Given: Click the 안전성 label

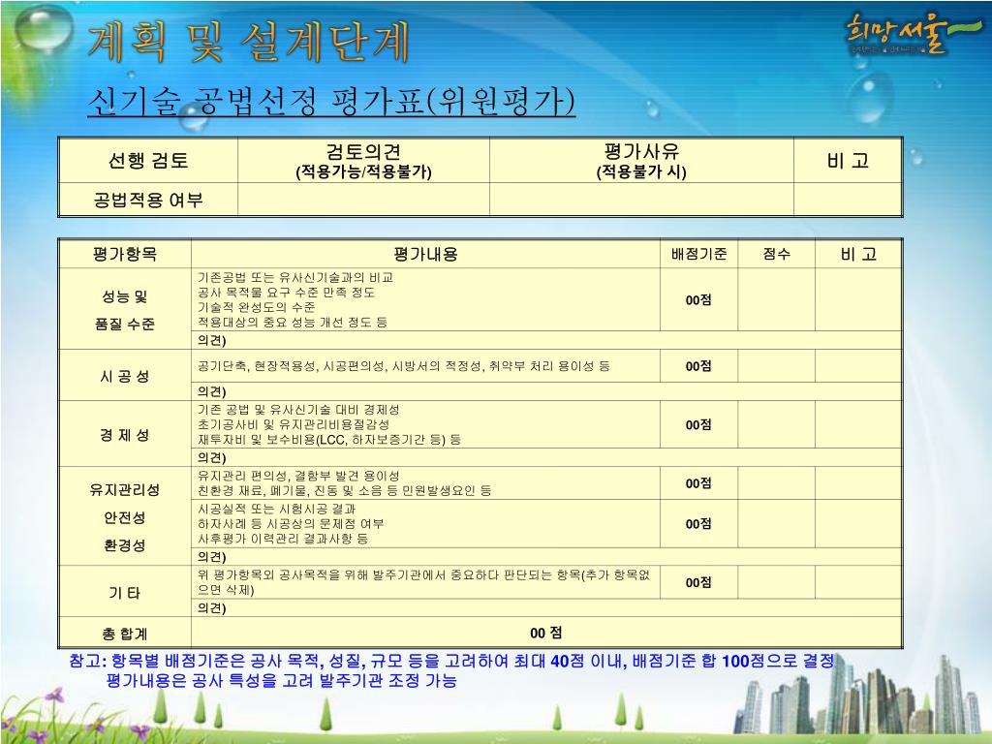Looking at the screenshot, I should 125,517.
